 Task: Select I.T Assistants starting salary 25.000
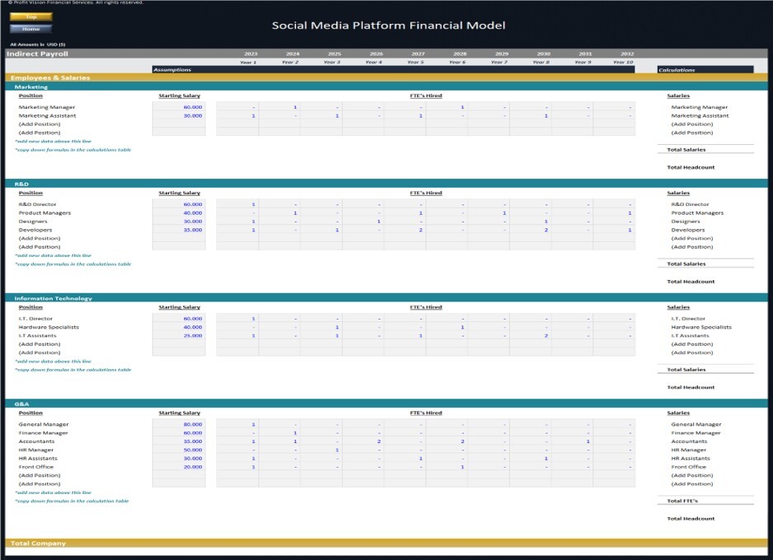pyautogui.click(x=179, y=335)
